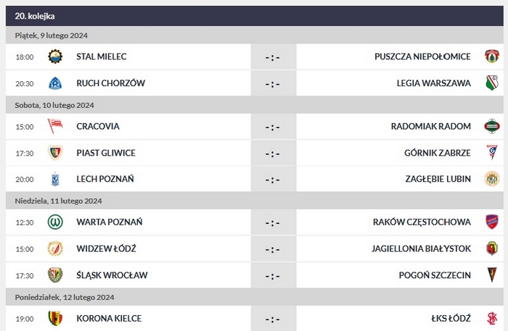Open the Górnik Zabrze team link

point(438,153)
